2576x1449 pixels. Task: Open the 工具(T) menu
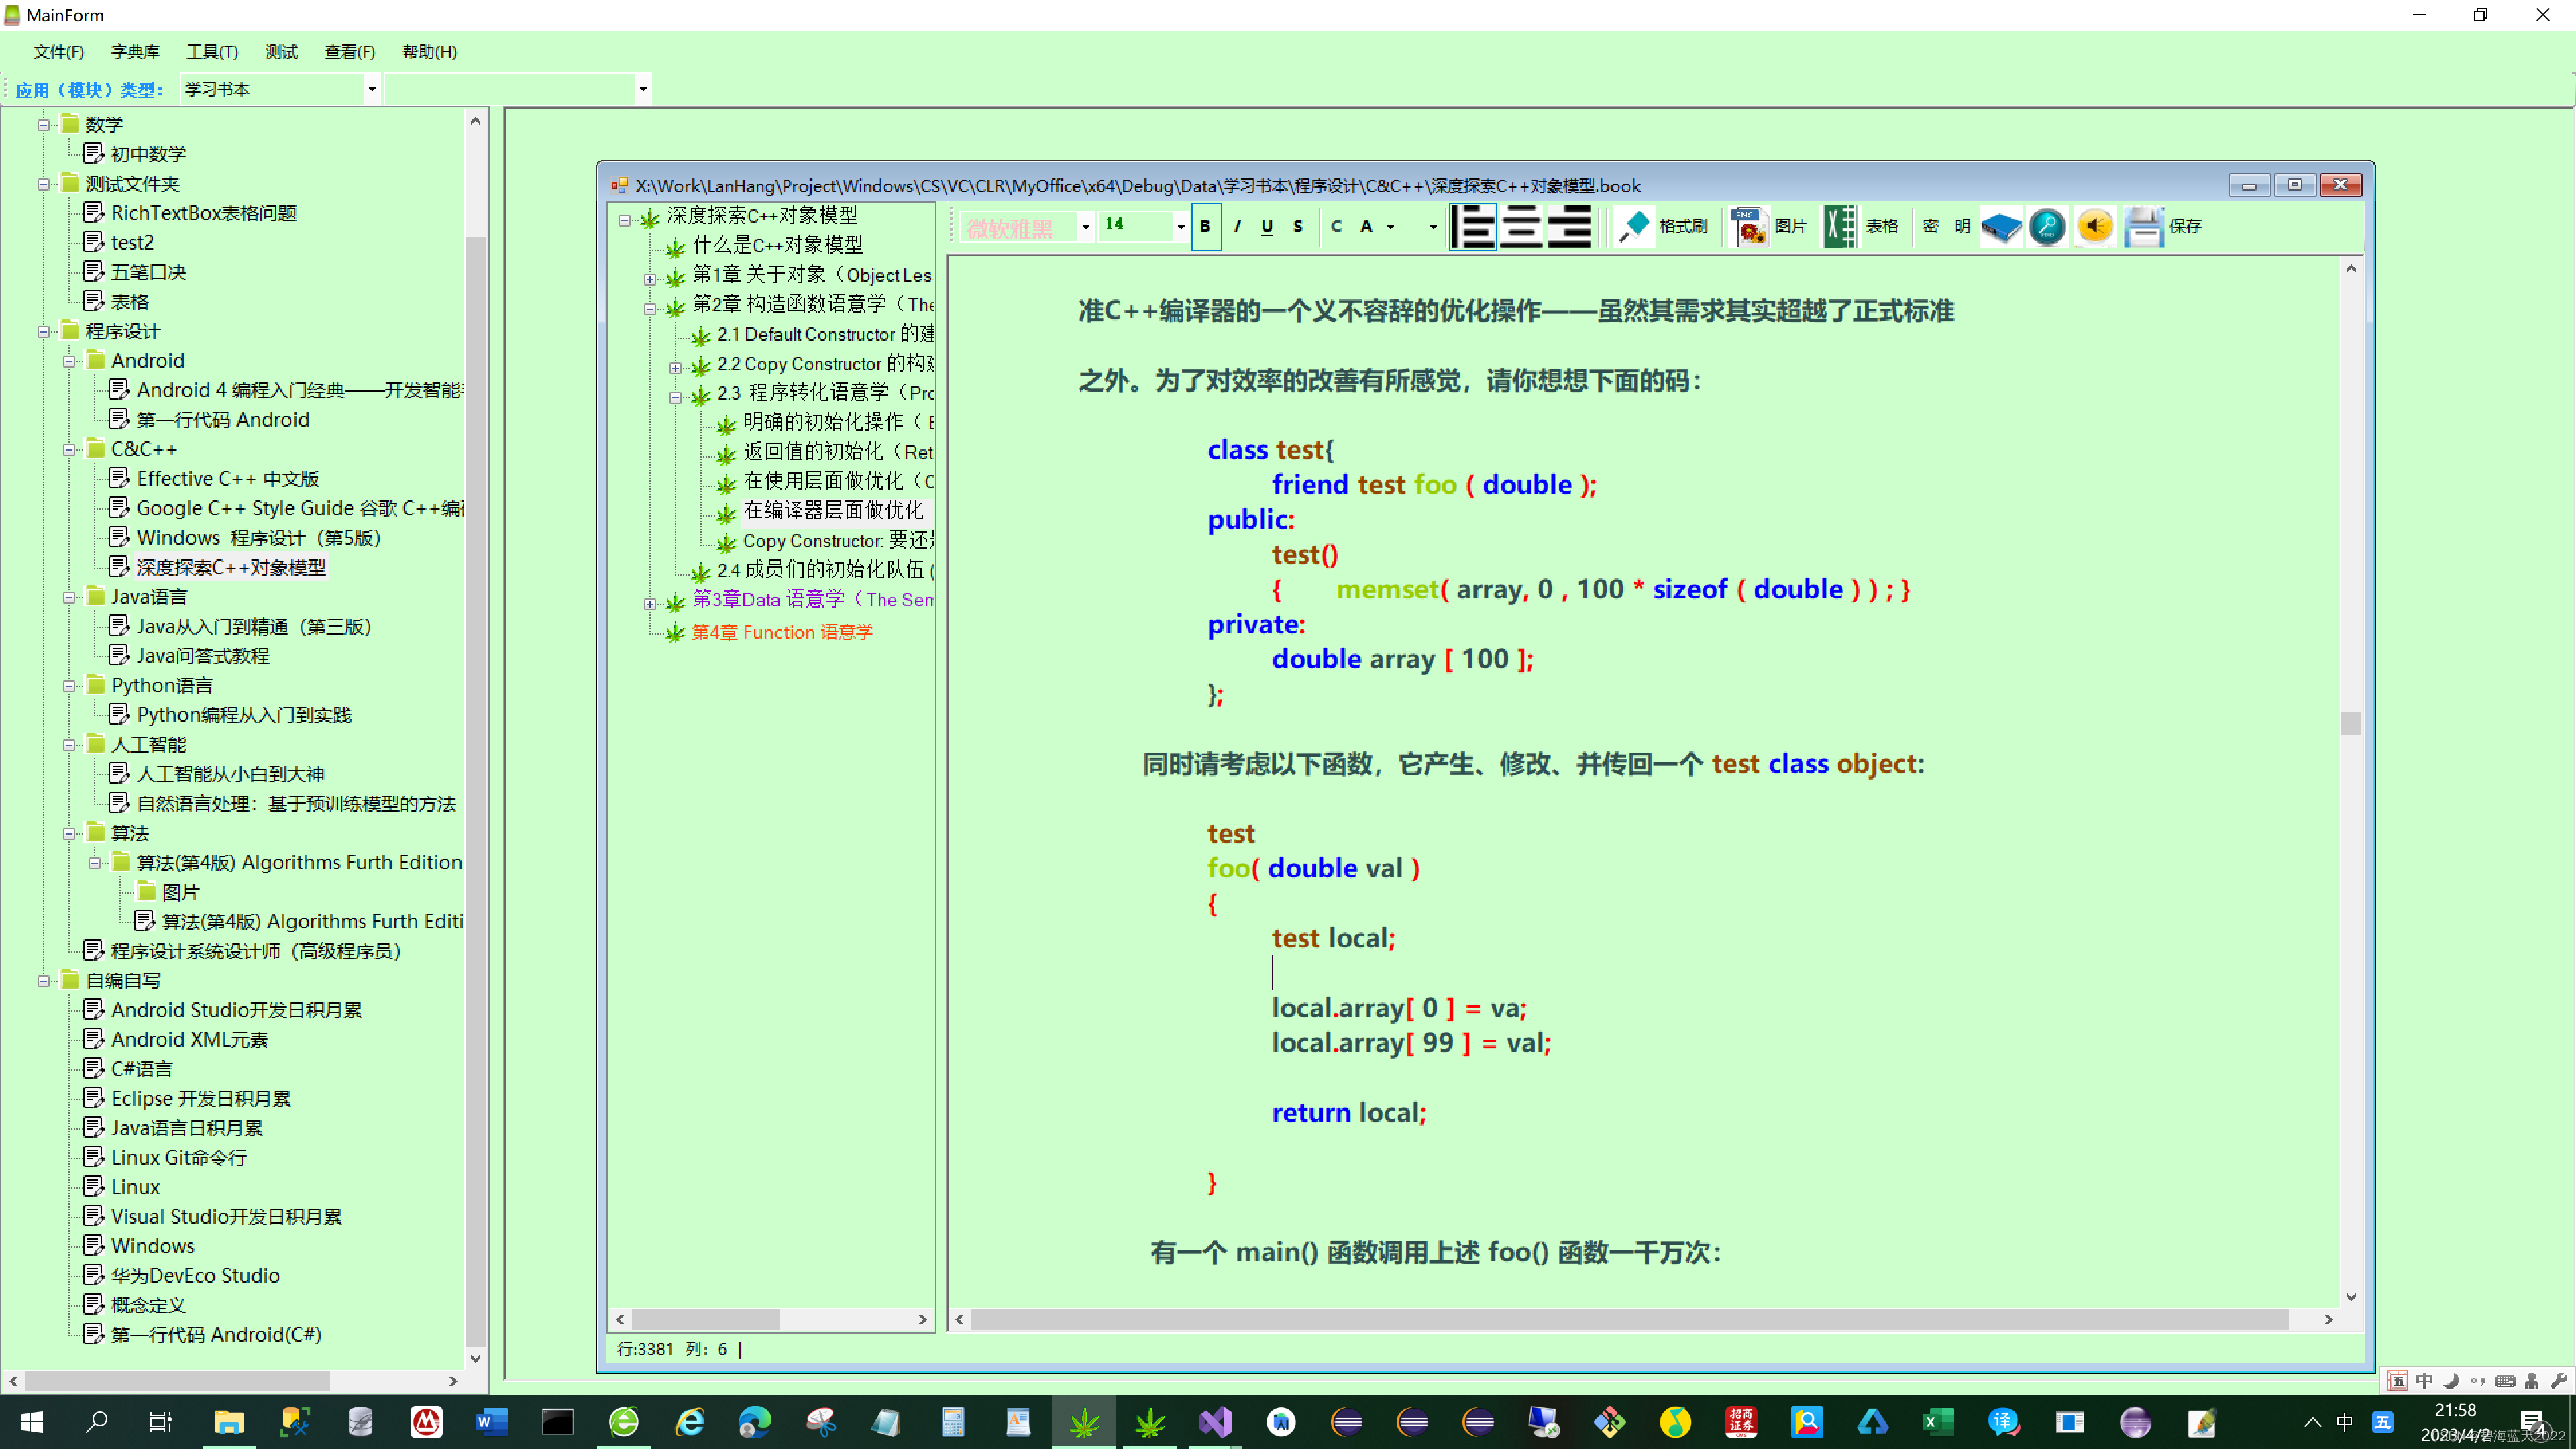pos(212,52)
